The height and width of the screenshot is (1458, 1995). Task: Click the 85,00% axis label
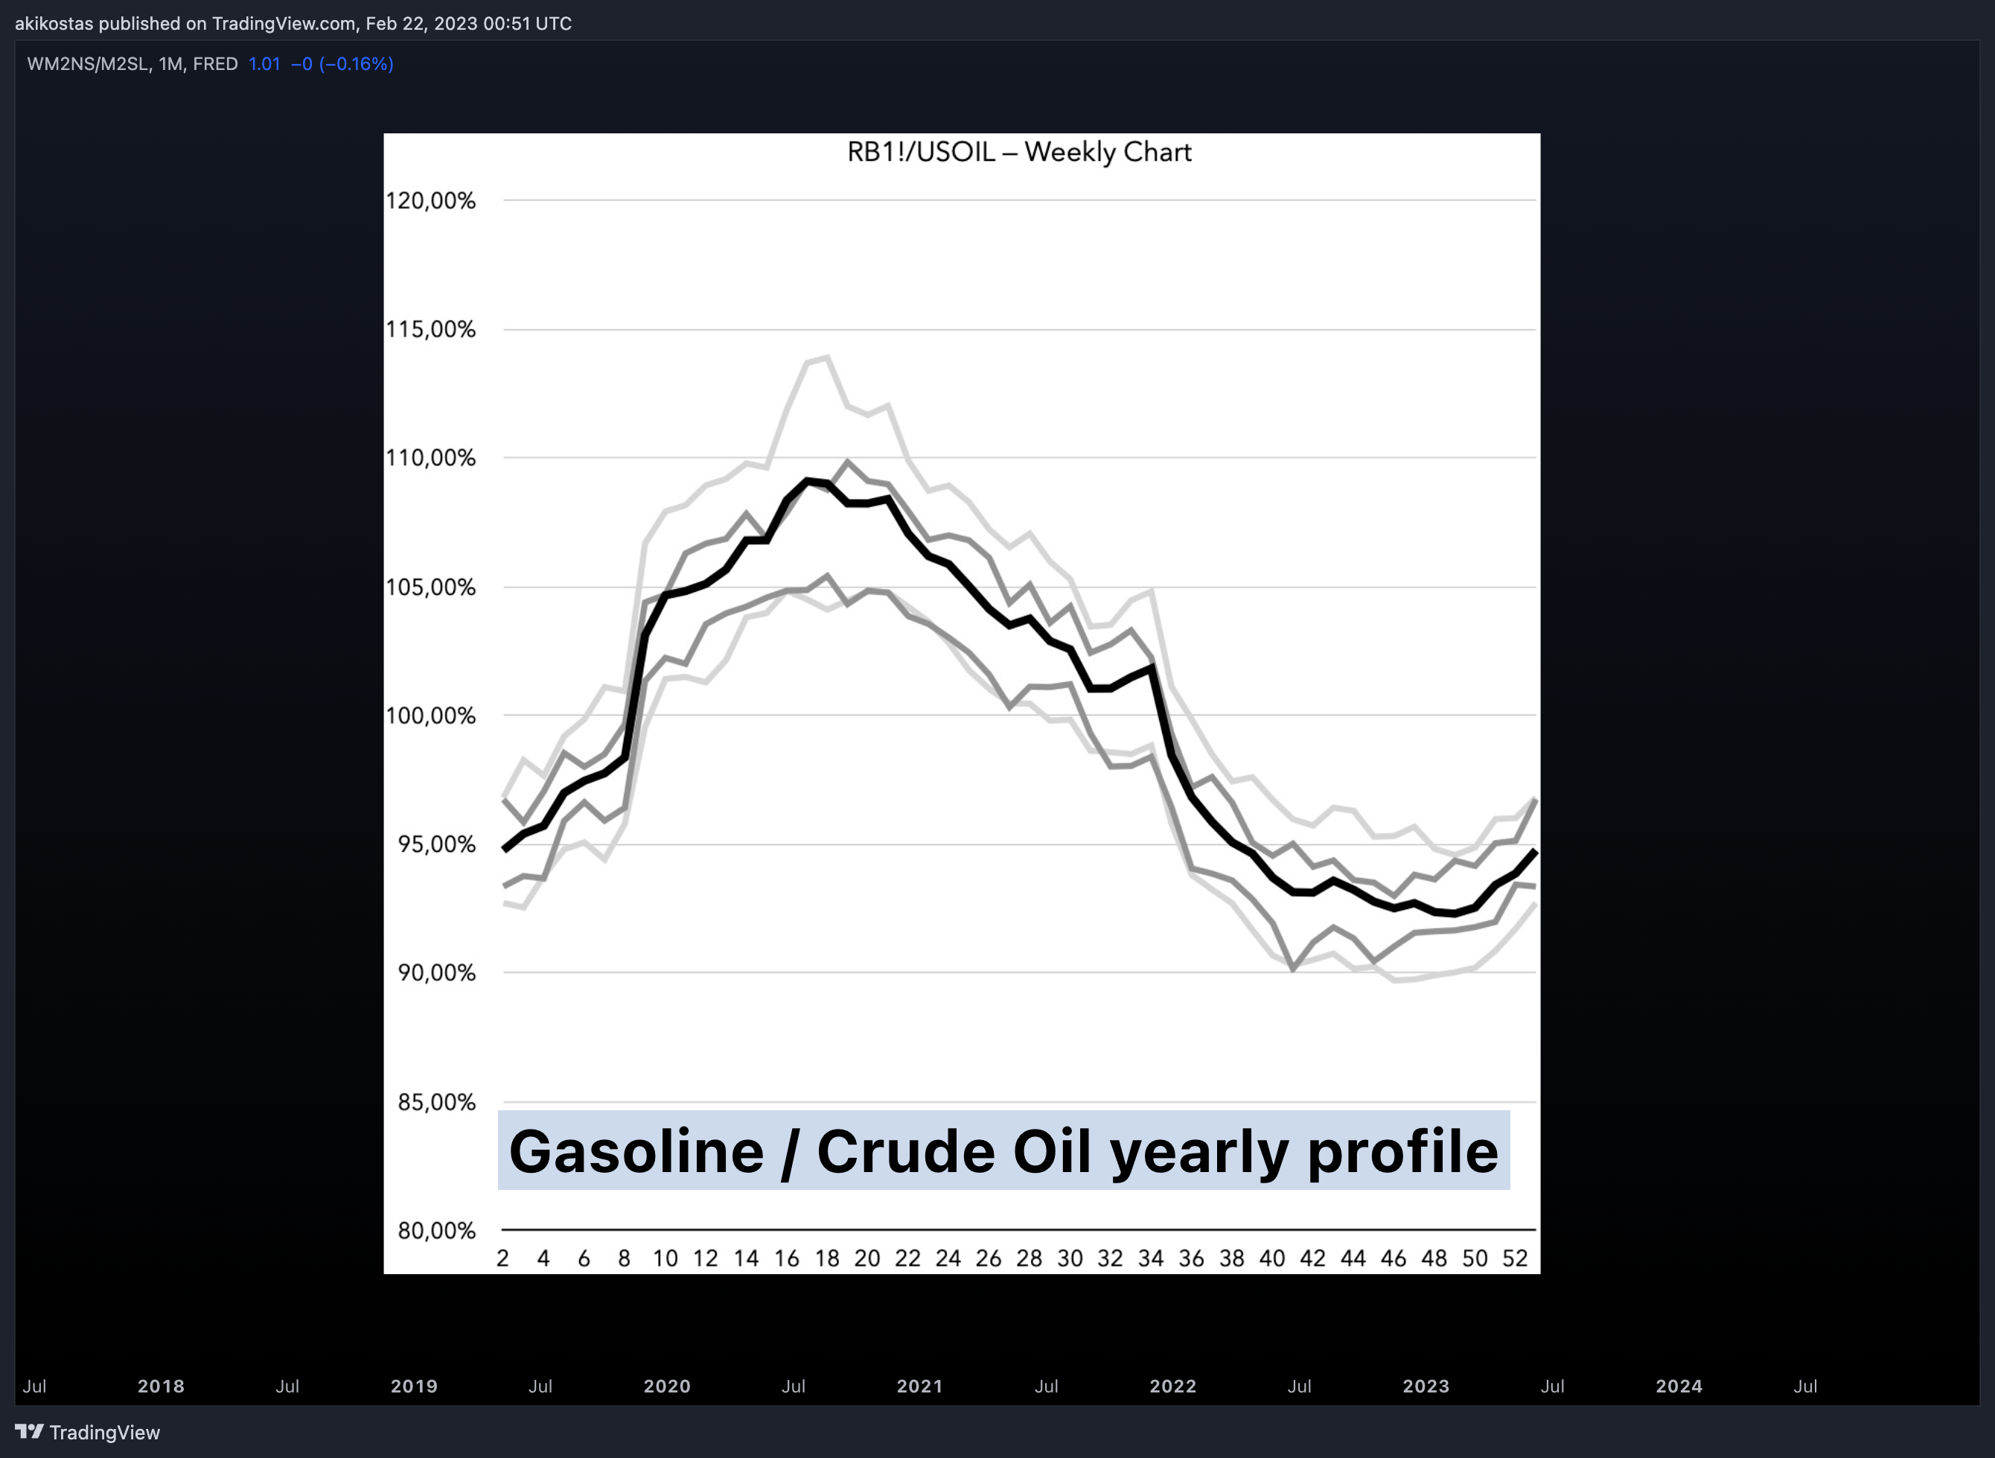[x=437, y=1101]
